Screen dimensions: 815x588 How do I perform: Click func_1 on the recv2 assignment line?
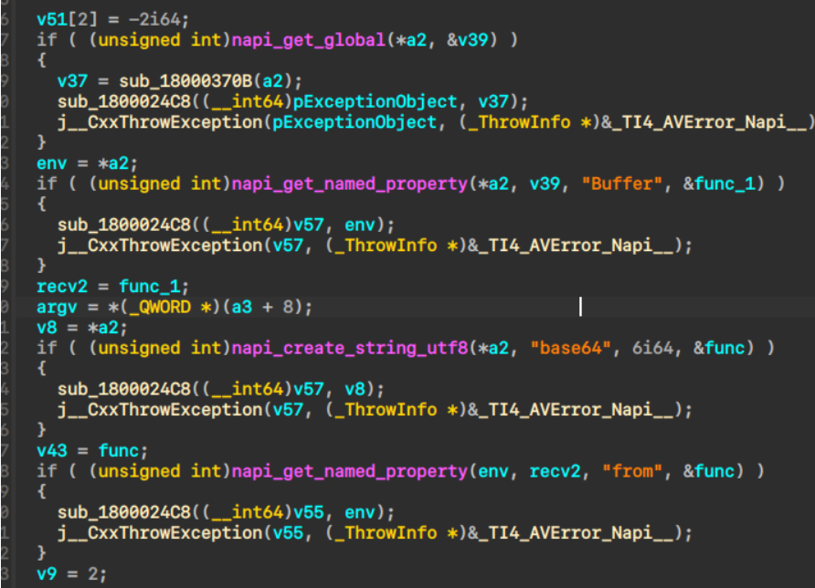click(150, 286)
